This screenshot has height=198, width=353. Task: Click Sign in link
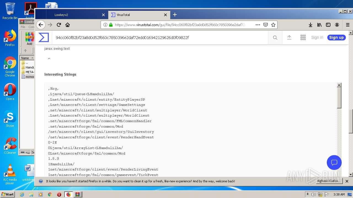coord(317,37)
